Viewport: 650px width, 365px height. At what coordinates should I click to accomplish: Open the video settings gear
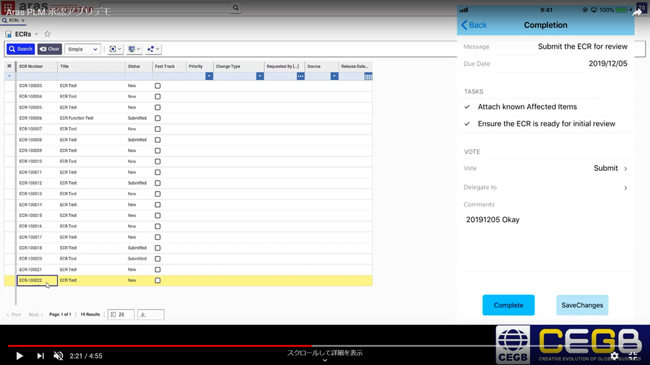pyautogui.click(x=614, y=356)
